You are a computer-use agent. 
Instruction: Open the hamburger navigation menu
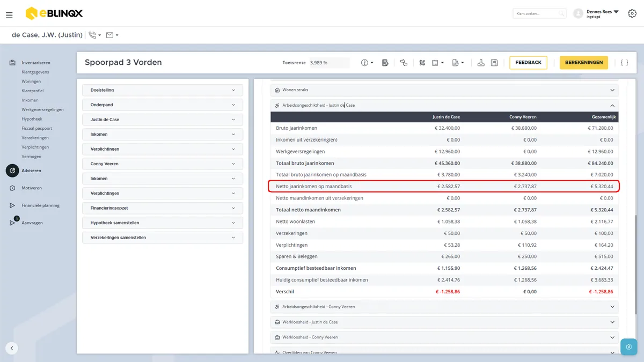click(9, 14)
